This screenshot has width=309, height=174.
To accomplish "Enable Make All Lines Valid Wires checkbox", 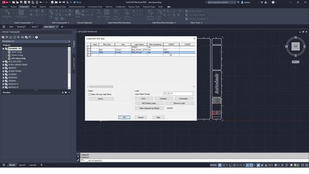I will pyautogui.click(x=90, y=95).
